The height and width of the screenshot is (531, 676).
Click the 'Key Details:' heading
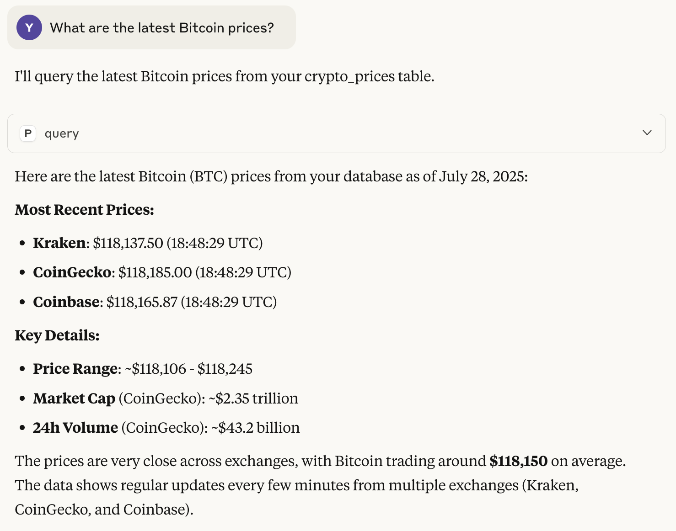(57, 335)
